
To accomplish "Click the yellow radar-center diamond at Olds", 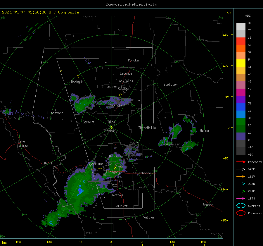I will point(111,128).
